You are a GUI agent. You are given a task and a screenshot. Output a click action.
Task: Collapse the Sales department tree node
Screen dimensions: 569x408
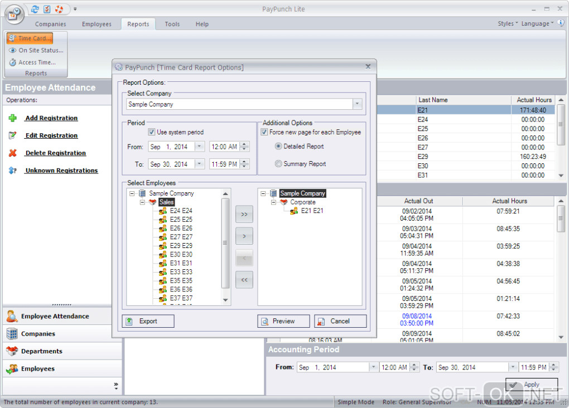click(x=142, y=202)
